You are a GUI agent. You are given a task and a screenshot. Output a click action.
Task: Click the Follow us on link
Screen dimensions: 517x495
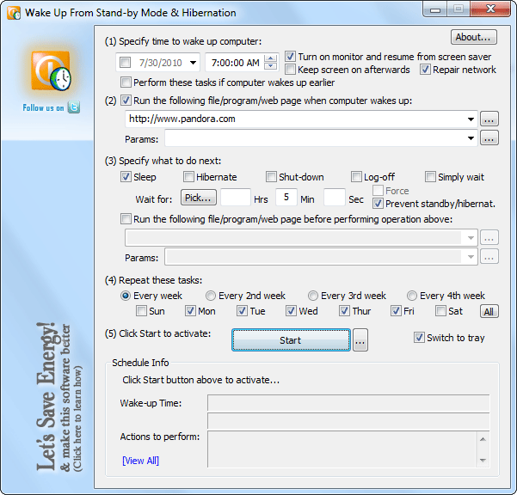point(43,108)
